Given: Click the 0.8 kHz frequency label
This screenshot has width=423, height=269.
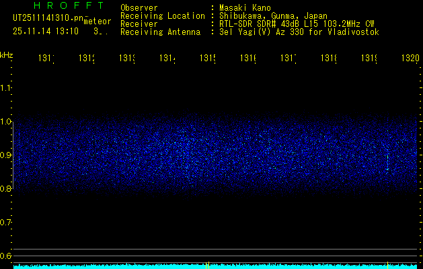Looking at the screenshot, I should [x=5, y=188].
